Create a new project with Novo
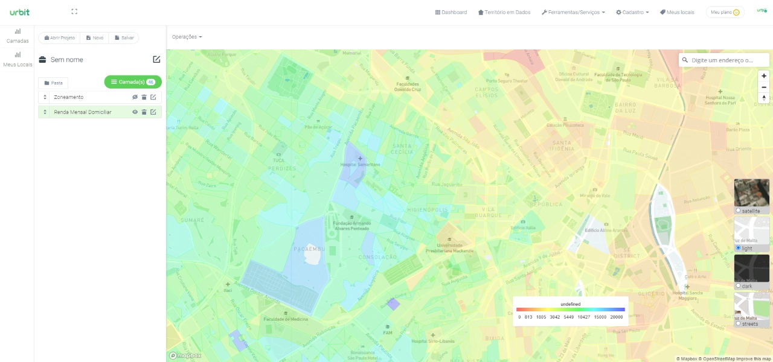This screenshot has height=362, width=773. [x=94, y=38]
